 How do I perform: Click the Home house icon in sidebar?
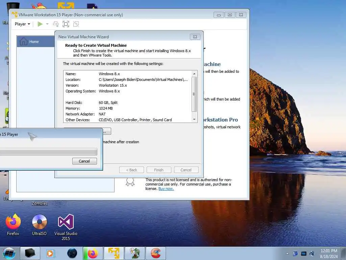23,41
